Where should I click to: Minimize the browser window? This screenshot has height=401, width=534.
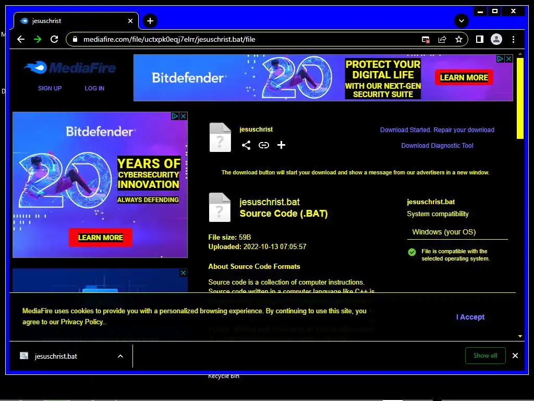pos(480,11)
